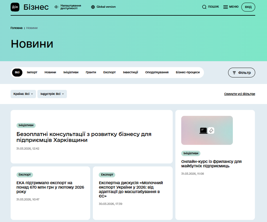Open search via magnifier icon

pos(204,7)
